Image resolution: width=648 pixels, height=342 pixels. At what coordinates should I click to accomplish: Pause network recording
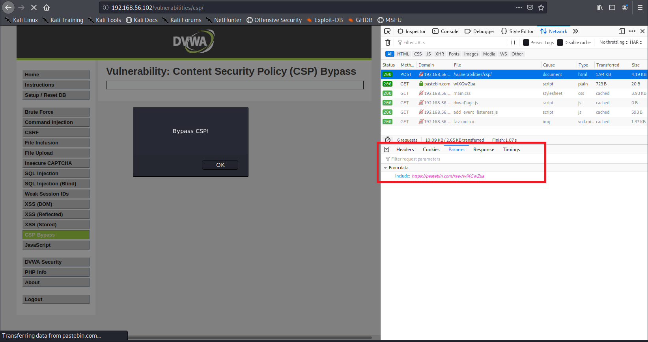tap(513, 43)
